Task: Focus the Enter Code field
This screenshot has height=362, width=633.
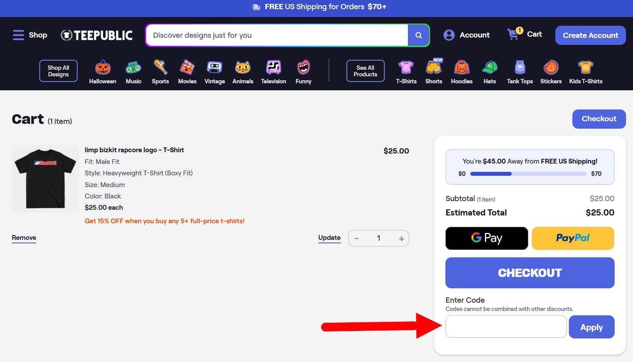Action: pyautogui.click(x=506, y=327)
